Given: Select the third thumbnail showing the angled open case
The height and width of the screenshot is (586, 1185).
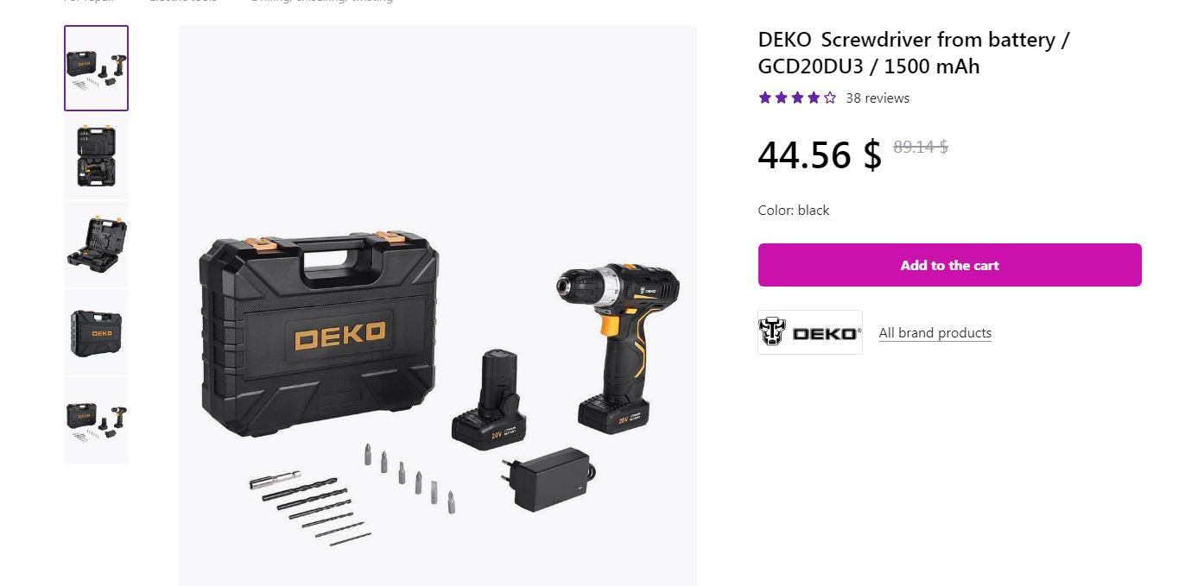Looking at the screenshot, I should (96, 244).
